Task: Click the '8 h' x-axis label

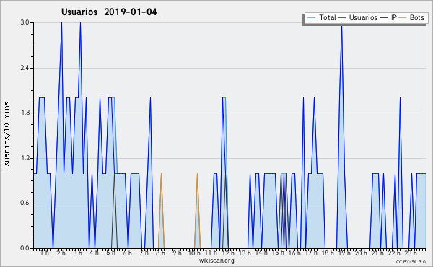Action: [x=160, y=253]
